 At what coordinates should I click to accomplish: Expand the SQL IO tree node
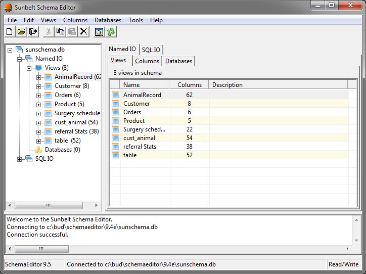20,159
